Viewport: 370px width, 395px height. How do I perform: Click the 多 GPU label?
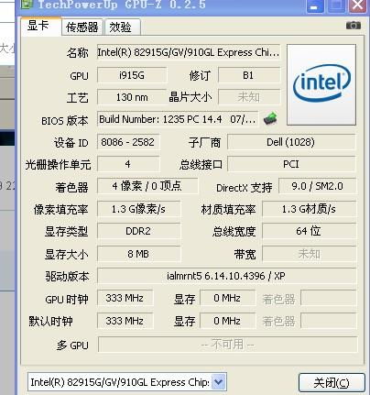point(72,346)
